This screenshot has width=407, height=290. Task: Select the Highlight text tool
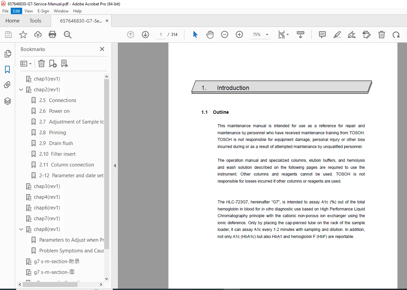click(337, 35)
